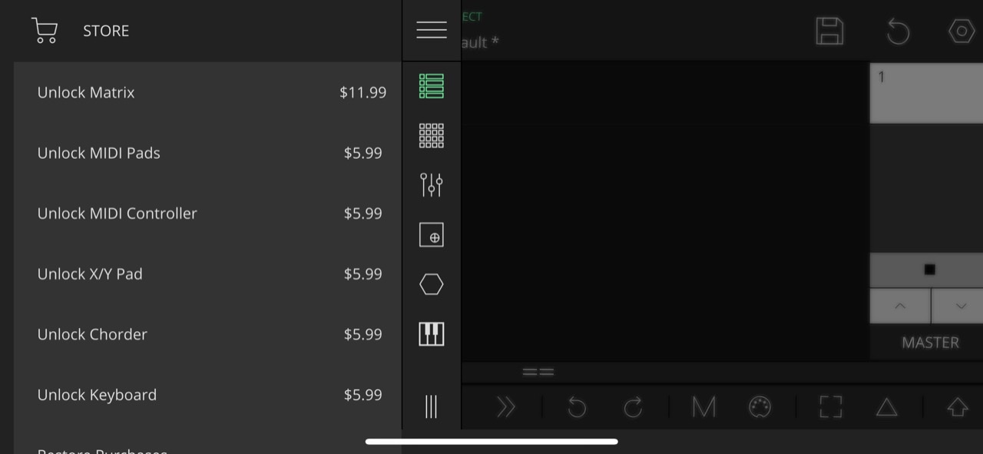Tap the three vertical bars sidebar icon
Screen dimensions: 983x454
tap(432, 406)
